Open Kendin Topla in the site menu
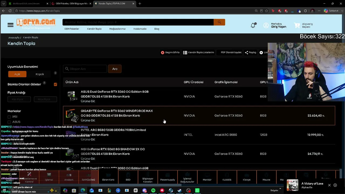This screenshot has height=194, width=345. (94, 29)
